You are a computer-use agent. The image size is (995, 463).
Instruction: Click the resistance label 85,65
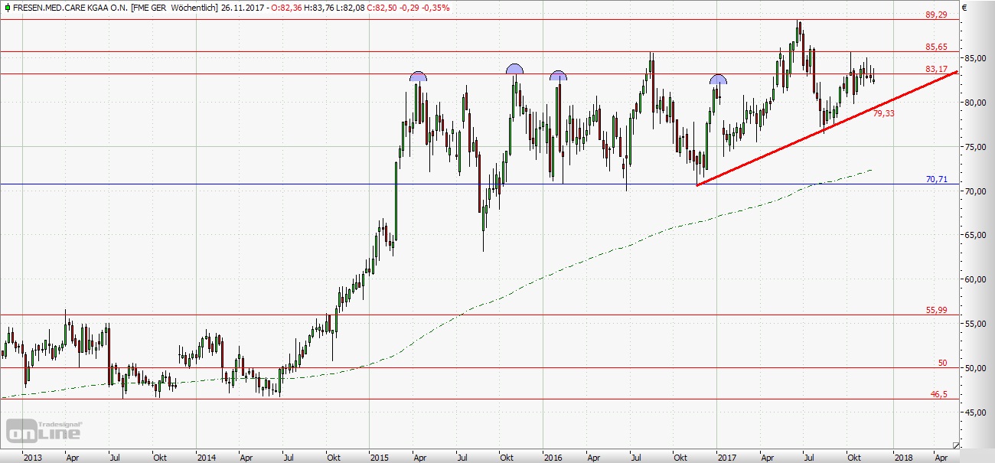click(x=937, y=47)
